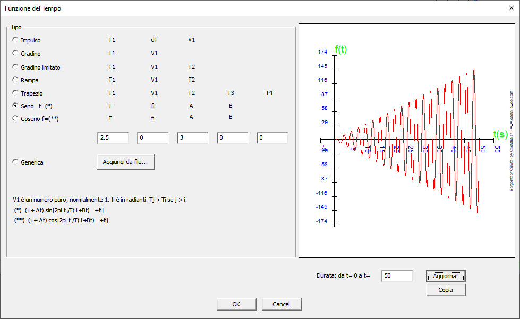Click the second parameter field under fi
Viewport: 520px width, 319px height.
click(152, 138)
